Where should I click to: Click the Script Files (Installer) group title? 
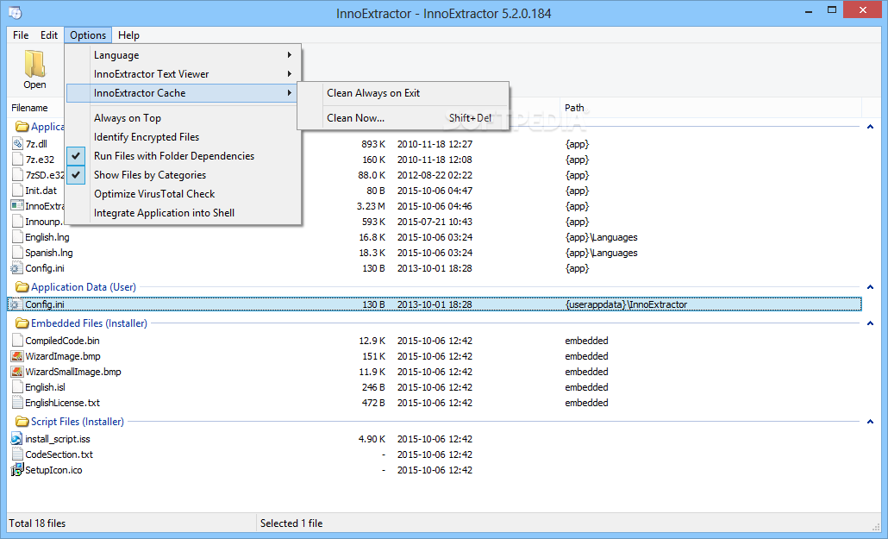(77, 422)
